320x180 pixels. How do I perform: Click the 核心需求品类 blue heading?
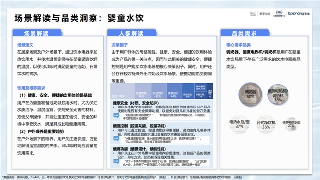tap(238, 45)
